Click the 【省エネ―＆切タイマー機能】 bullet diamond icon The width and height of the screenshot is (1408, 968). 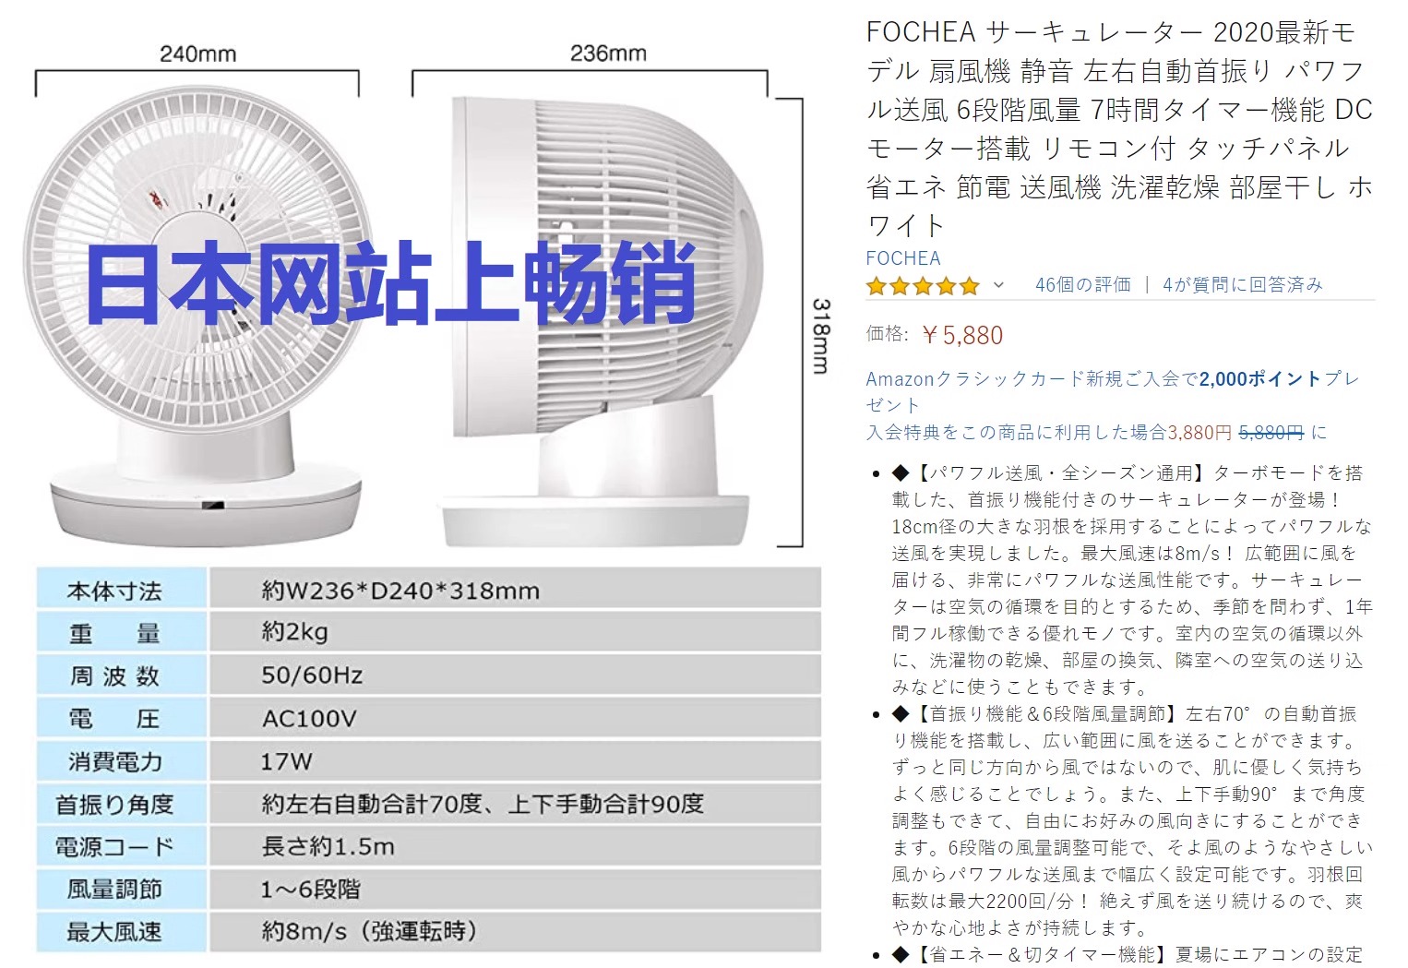click(x=901, y=954)
